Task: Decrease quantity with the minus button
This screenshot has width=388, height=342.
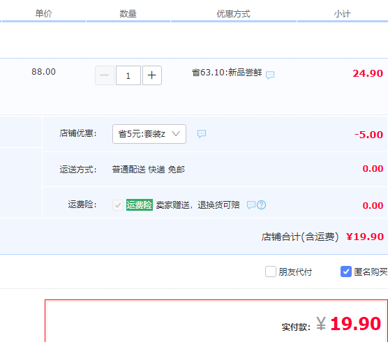Action: pos(105,75)
